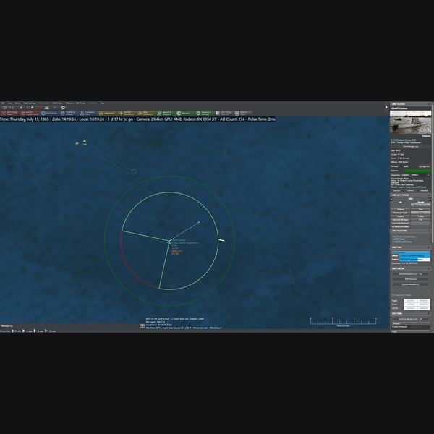The width and height of the screenshot is (434, 434).
Task: Open the gear settings icon in the top bar
Action: click(63, 108)
